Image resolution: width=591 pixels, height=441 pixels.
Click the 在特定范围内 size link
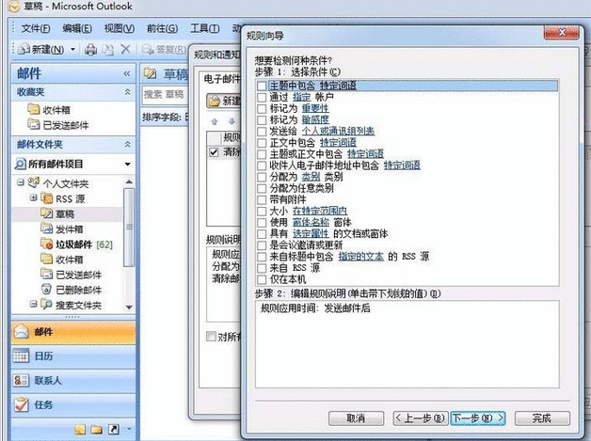320,211
